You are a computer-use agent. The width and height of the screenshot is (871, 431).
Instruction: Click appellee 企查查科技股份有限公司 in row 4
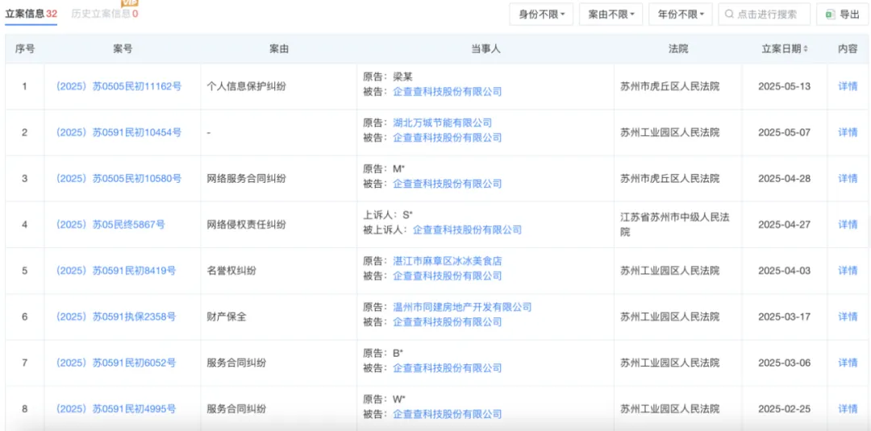coord(467,230)
